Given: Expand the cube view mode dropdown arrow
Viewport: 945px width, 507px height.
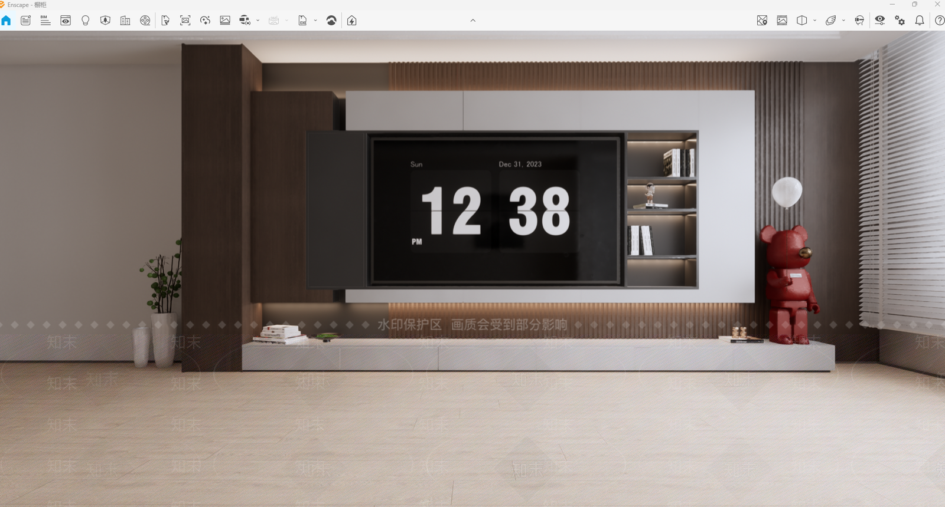Looking at the screenshot, I should pos(815,21).
